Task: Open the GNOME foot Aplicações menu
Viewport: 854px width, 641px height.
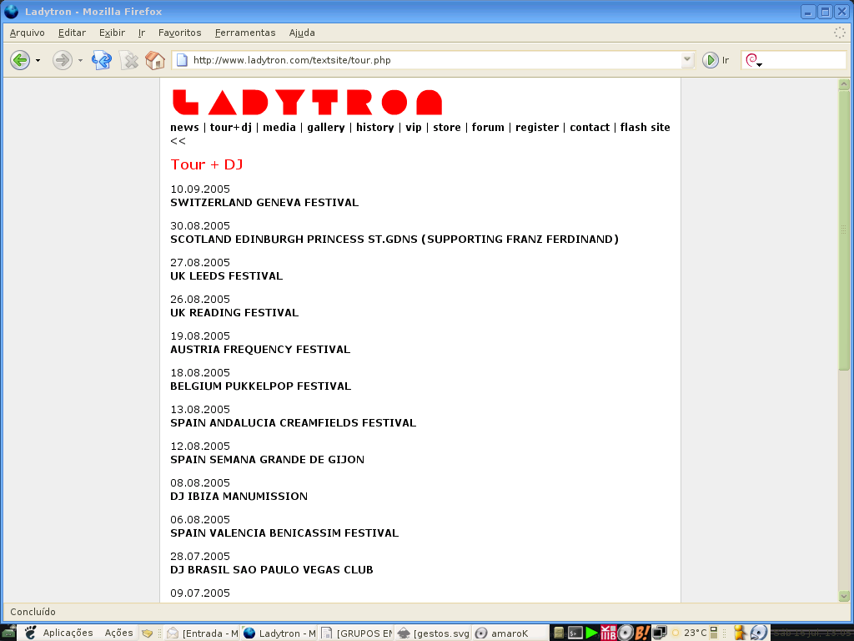Action: (59, 633)
